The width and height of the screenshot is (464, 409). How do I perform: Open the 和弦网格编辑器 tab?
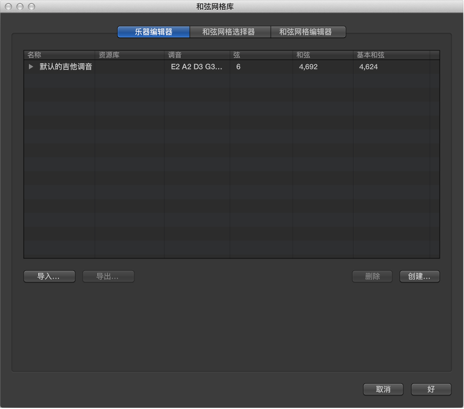(308, 32)
